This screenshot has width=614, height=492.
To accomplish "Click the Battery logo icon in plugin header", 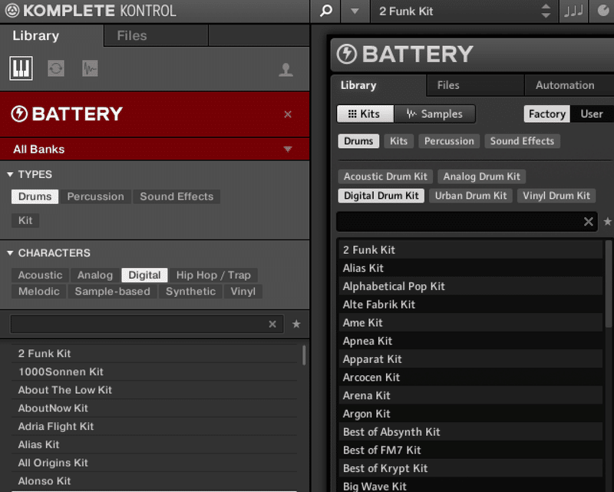I will [347, 54].
